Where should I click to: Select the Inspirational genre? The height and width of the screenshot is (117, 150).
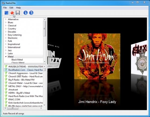pyautogui.click(x=14, y=44)
